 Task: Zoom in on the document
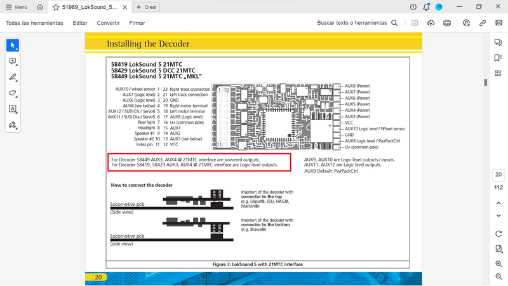click(x=498, y=264)
